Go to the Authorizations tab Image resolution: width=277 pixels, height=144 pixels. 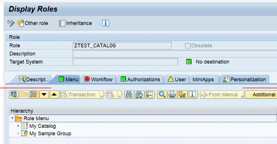140,80
